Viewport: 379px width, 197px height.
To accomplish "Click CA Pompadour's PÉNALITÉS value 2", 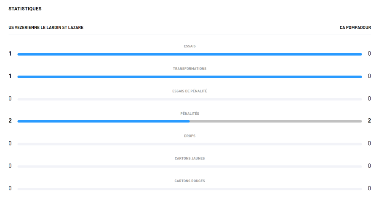I will (369, 121).
